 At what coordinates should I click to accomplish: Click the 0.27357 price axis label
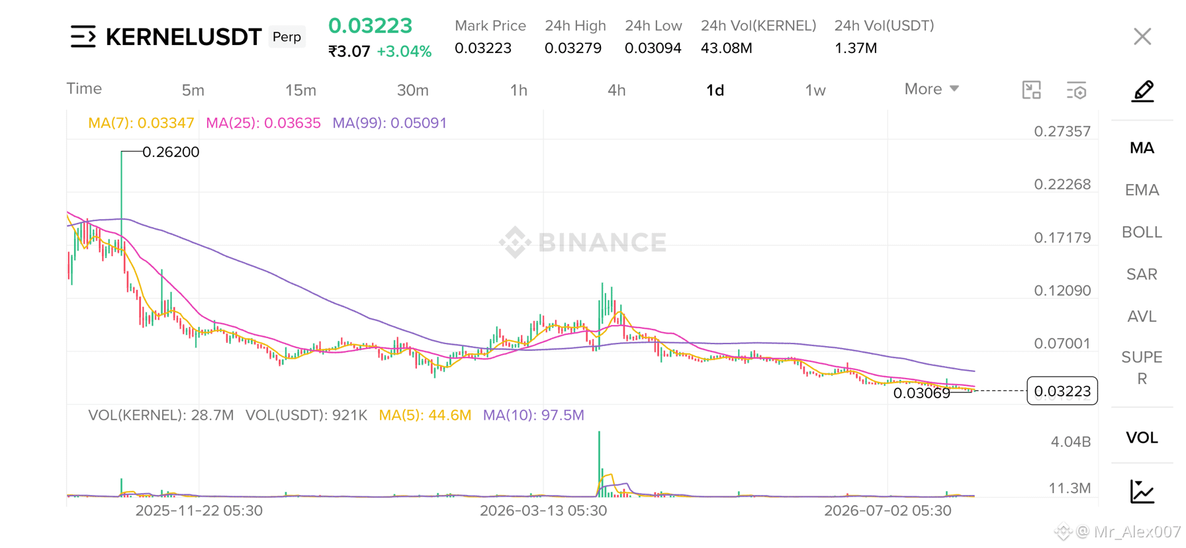click(x=1062, y=131)
